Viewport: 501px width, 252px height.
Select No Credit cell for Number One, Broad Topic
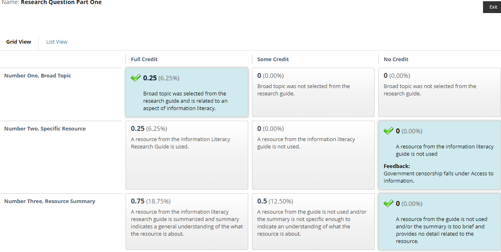coord(440,92)
